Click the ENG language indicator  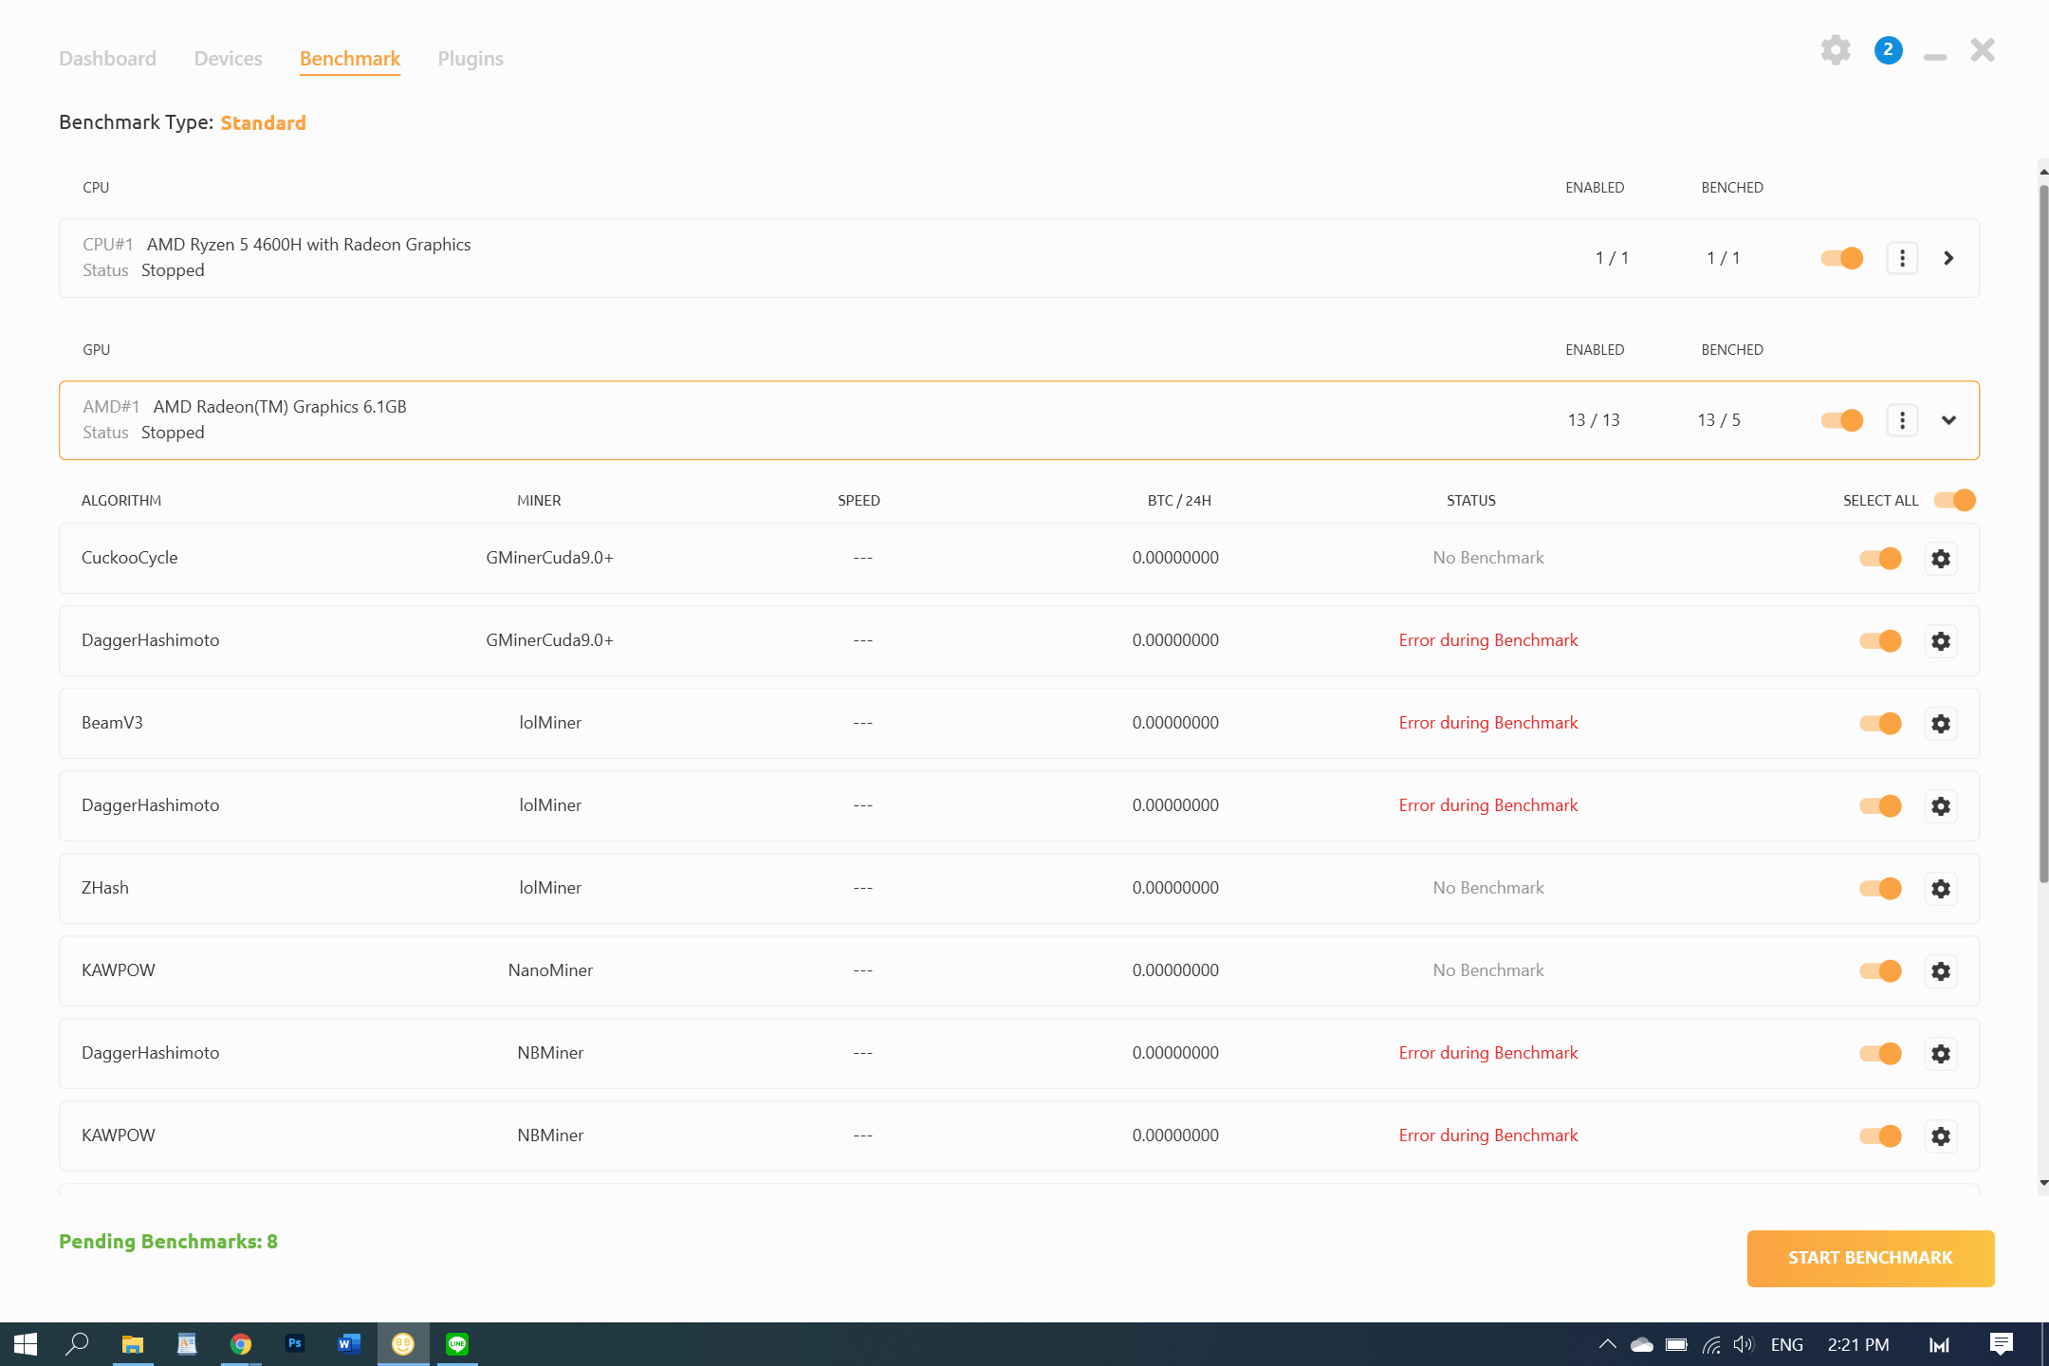tap(1786, 1344)
